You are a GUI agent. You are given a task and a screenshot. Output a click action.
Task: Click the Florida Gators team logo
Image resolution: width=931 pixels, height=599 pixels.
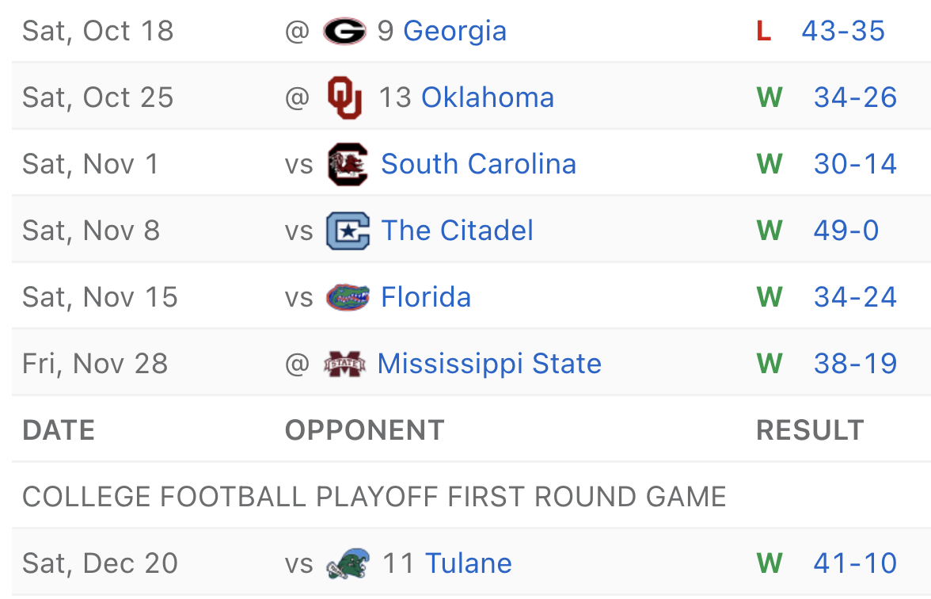pos(348,298)
